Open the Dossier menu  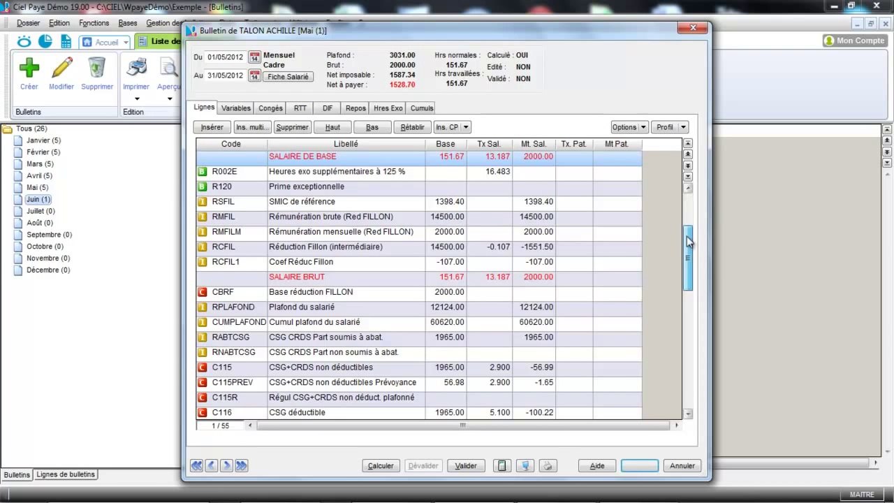click(x=29, y=23)
